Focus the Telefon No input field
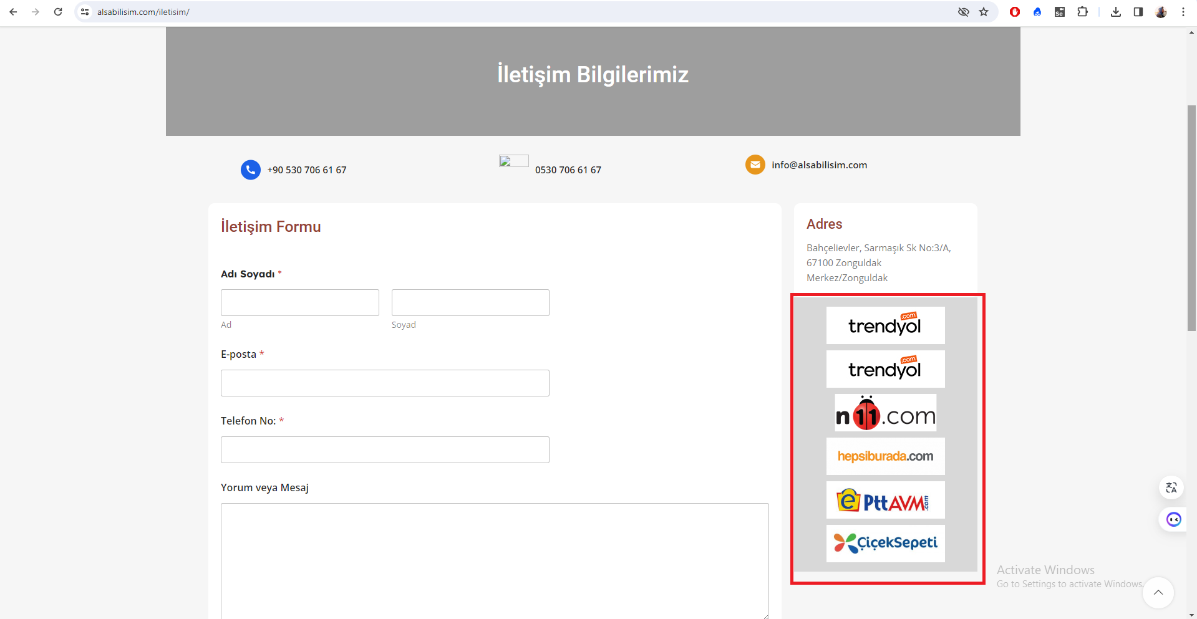1197x619 pixels. [385, 449]
